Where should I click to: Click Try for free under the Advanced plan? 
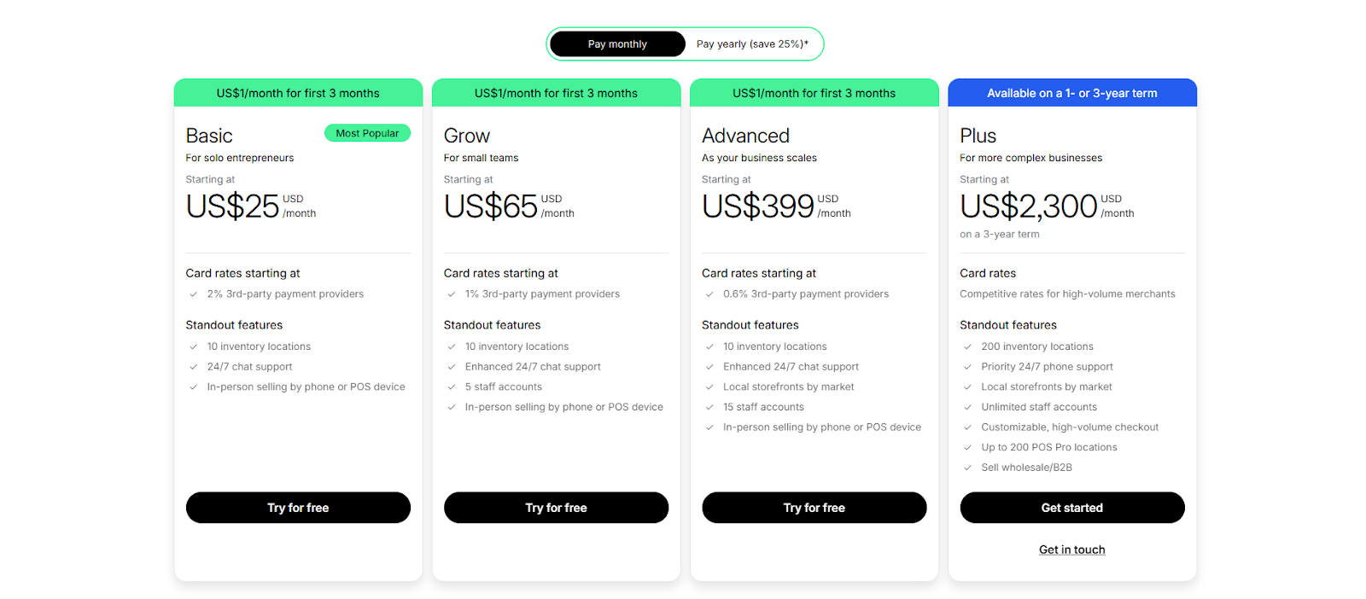[x=814, y=507]
